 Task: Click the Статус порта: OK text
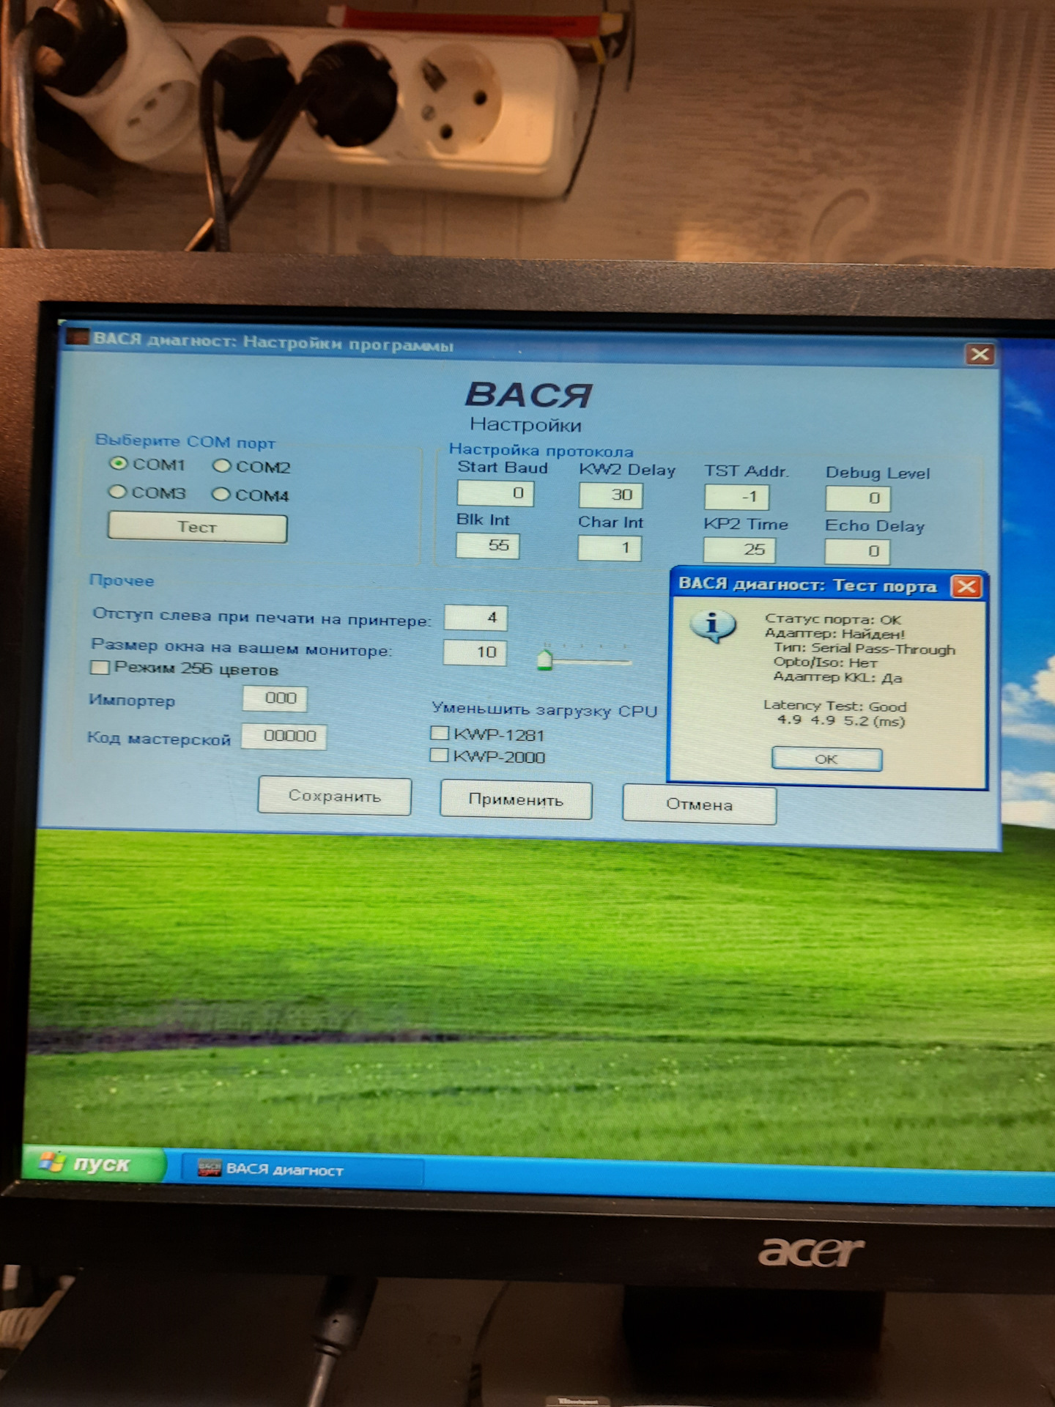[833, 619]
